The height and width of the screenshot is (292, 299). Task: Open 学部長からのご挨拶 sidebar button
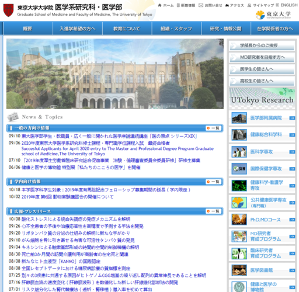tap(262, 46)
